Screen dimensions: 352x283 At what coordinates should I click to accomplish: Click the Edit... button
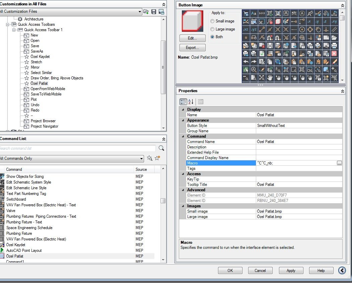(192, 38)
